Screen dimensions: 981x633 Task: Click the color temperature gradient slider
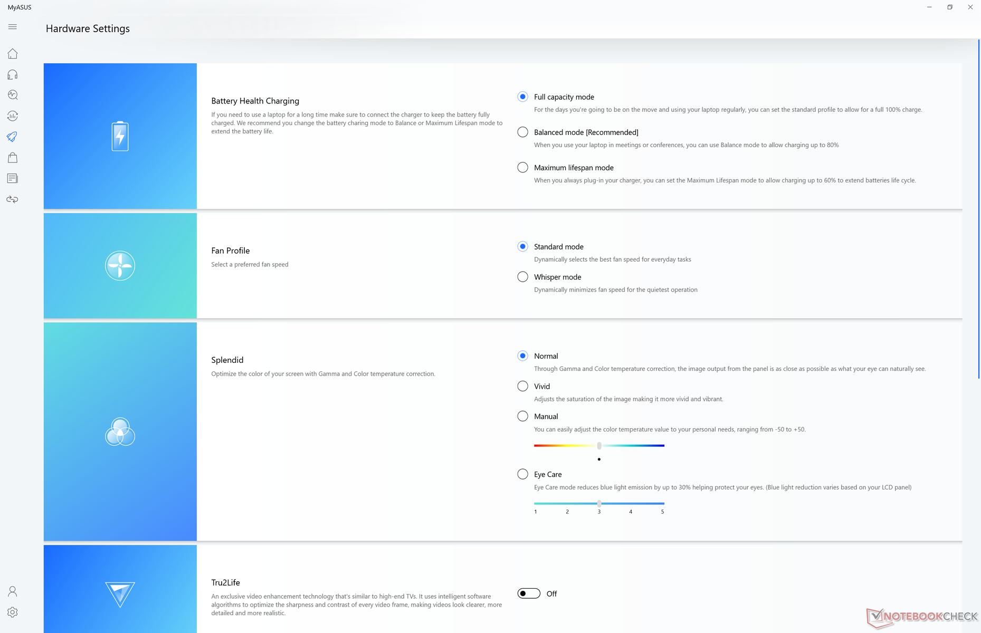pos(599,446)
